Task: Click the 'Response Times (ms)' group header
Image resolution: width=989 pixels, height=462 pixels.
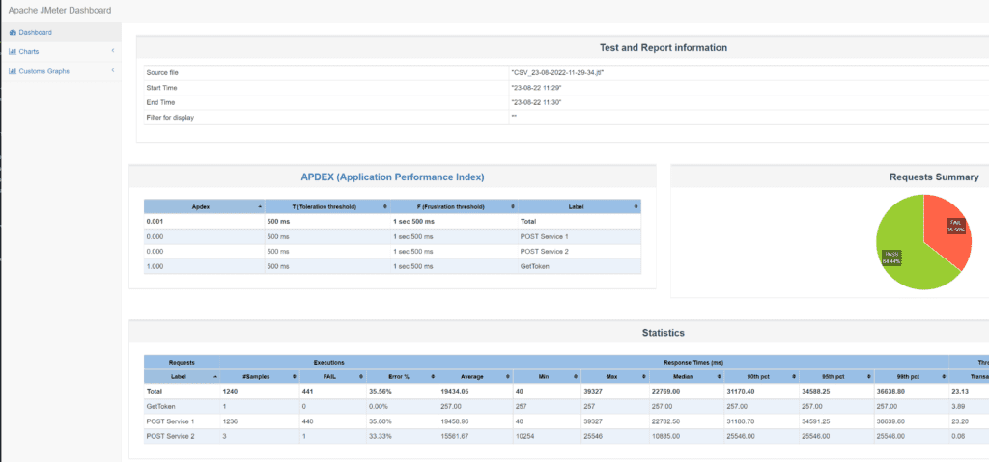Action: click(693, 363)
